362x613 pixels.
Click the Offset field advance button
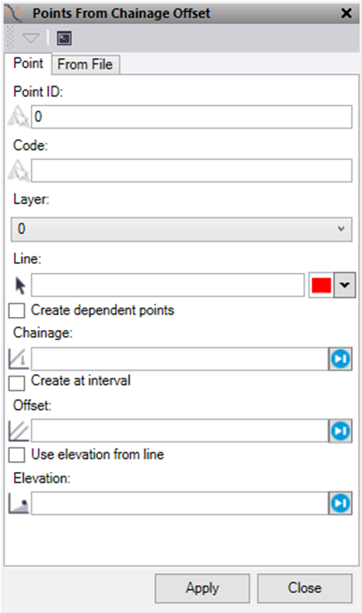[340, 431]
